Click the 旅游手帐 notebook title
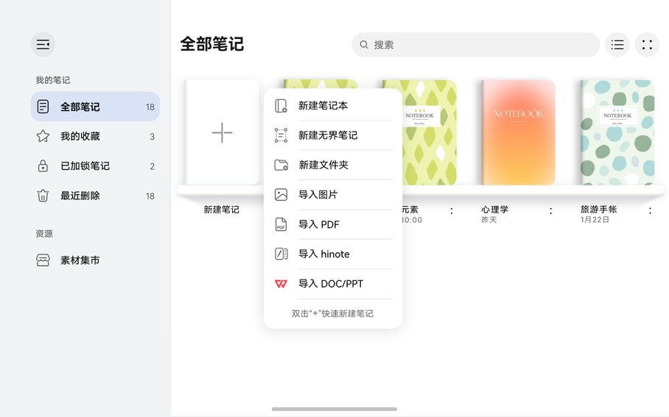This screenshot has height=417, width=669. (598, 209)
